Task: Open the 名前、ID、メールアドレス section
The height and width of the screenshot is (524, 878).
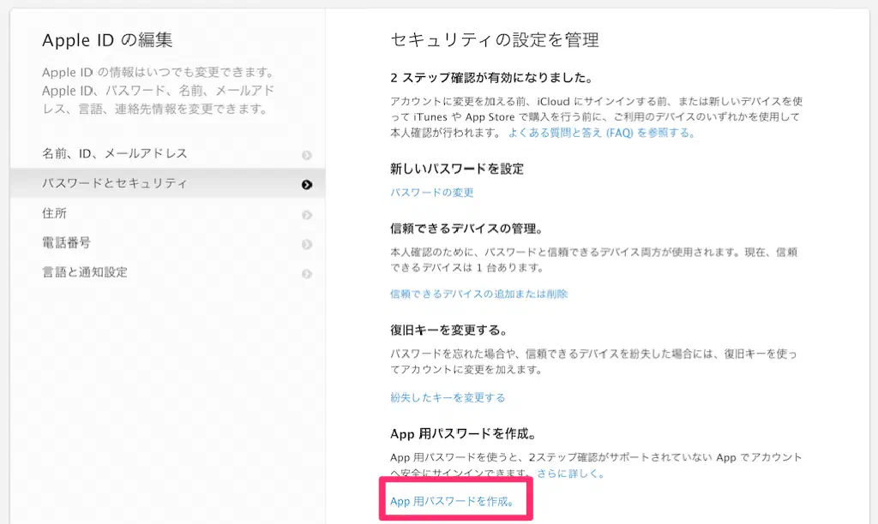Action: [115, 154]
